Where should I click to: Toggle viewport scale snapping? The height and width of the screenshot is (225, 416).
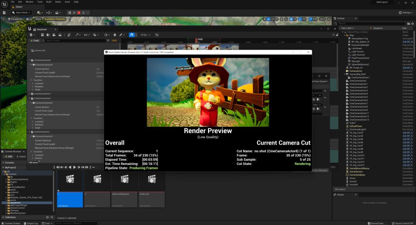(x=310, y=19)
